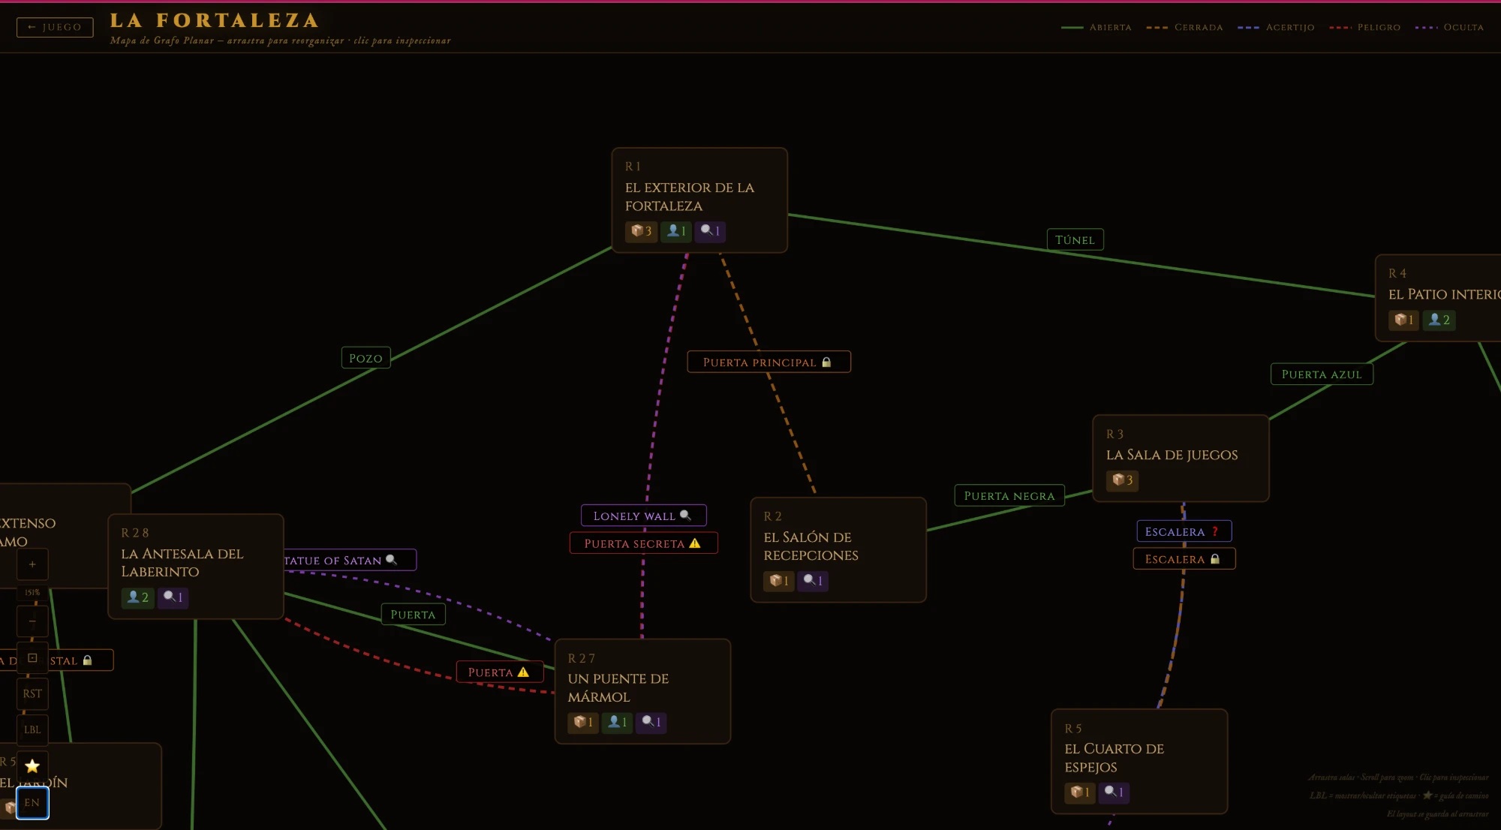Viewport: 1501px width, 830px height.
Task: Inspect the Puerta Azul edge label
Action: (1322, 374)
